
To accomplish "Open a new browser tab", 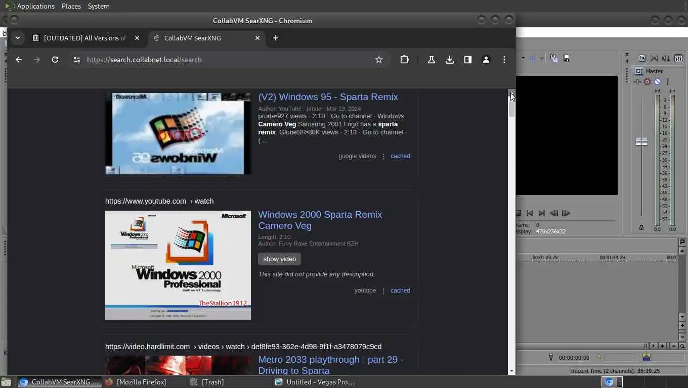I will click(x=275, y=38).
